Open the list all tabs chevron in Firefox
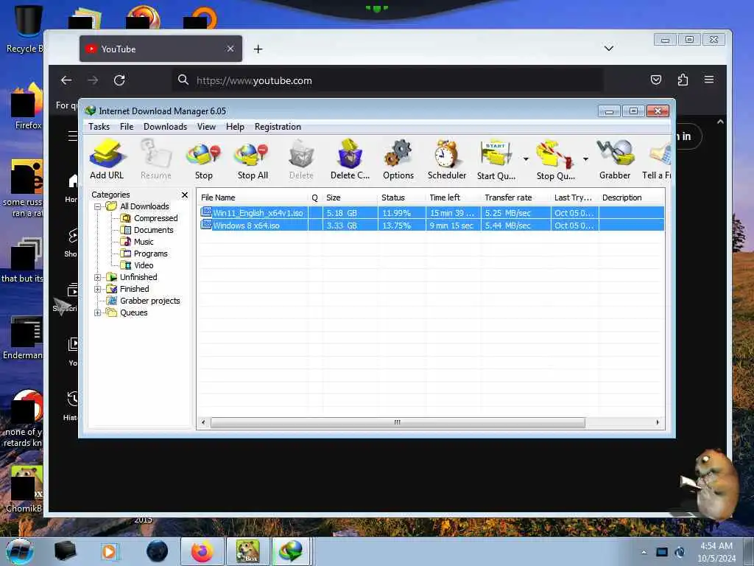The height and width of the screenshot is (566, 754). click(609, 49)
